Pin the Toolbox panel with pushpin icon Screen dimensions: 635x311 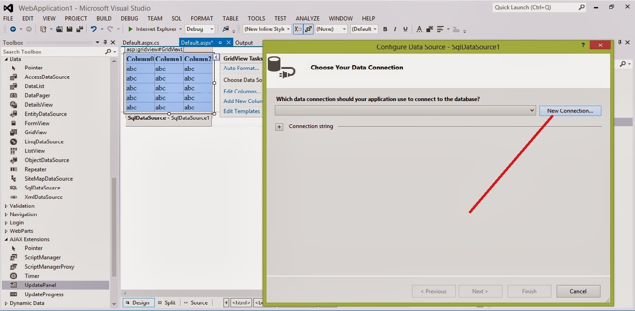[105, 42]
